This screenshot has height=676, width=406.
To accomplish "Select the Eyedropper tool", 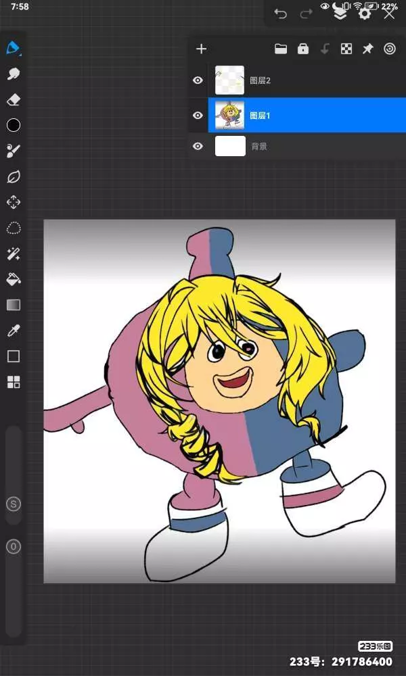I will (x=13, y=331).
